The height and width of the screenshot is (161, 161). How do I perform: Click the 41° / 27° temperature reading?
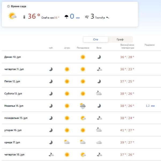127,130
